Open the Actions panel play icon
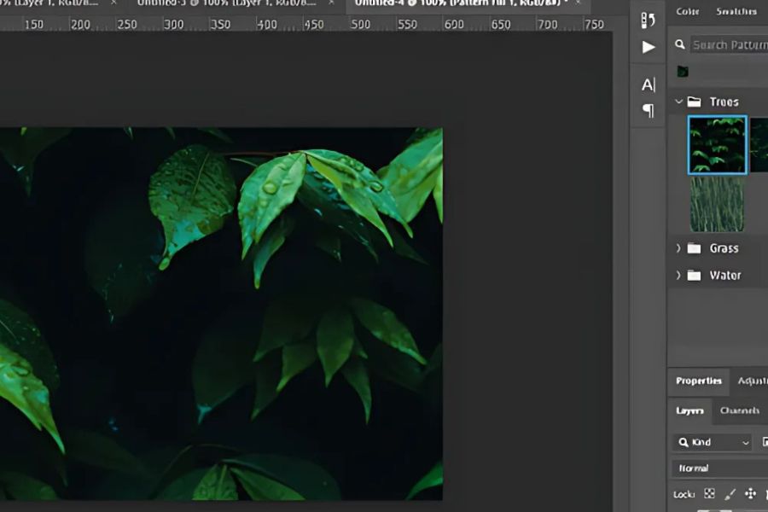 [x=649, y=47]
